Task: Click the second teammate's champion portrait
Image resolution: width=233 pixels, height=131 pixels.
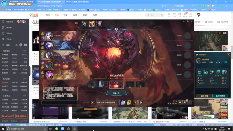Action: pyautogui.click(x=49, y=45)
